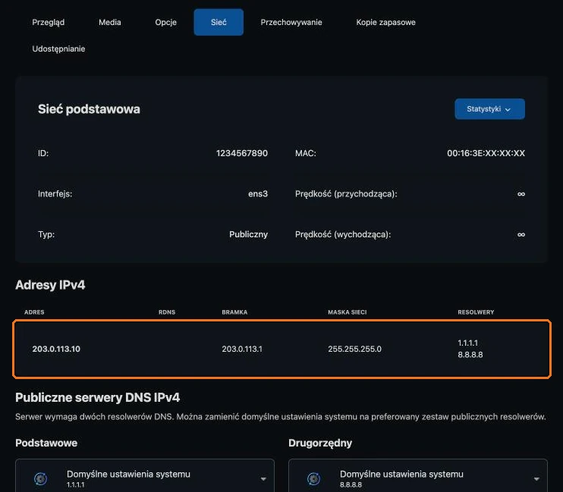The height and width of the screenshot is (492, 563).
Task: Click the Podstawowe section label
Action: pos(46,443)
